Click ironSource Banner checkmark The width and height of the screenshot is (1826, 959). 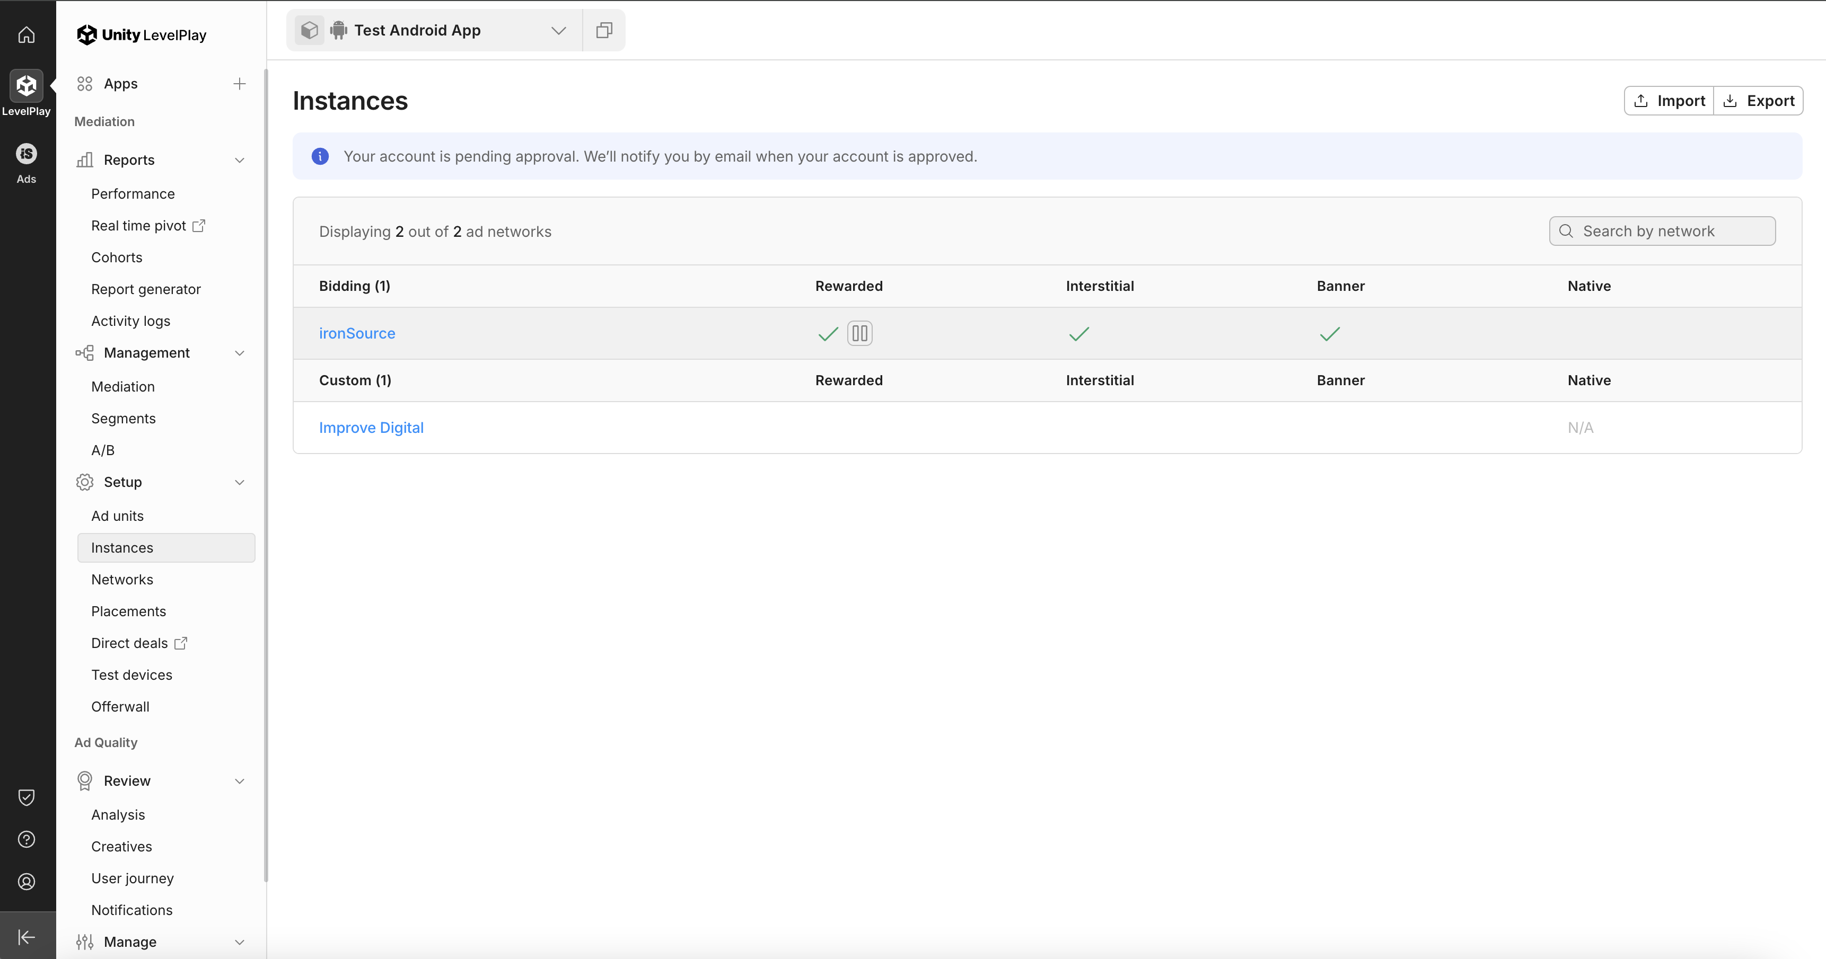point(1330,334)
